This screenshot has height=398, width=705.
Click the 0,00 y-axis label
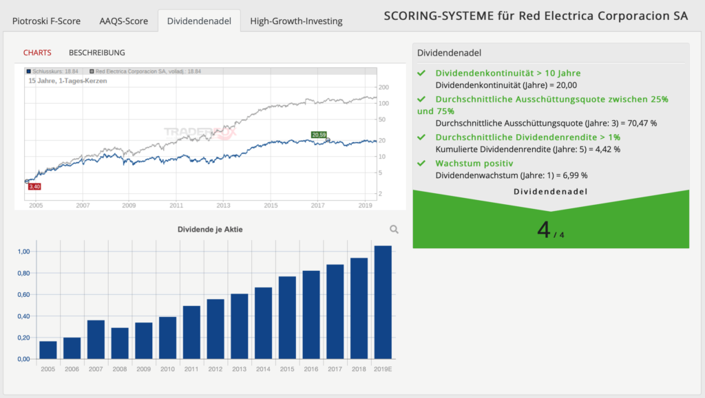[24, 359]
